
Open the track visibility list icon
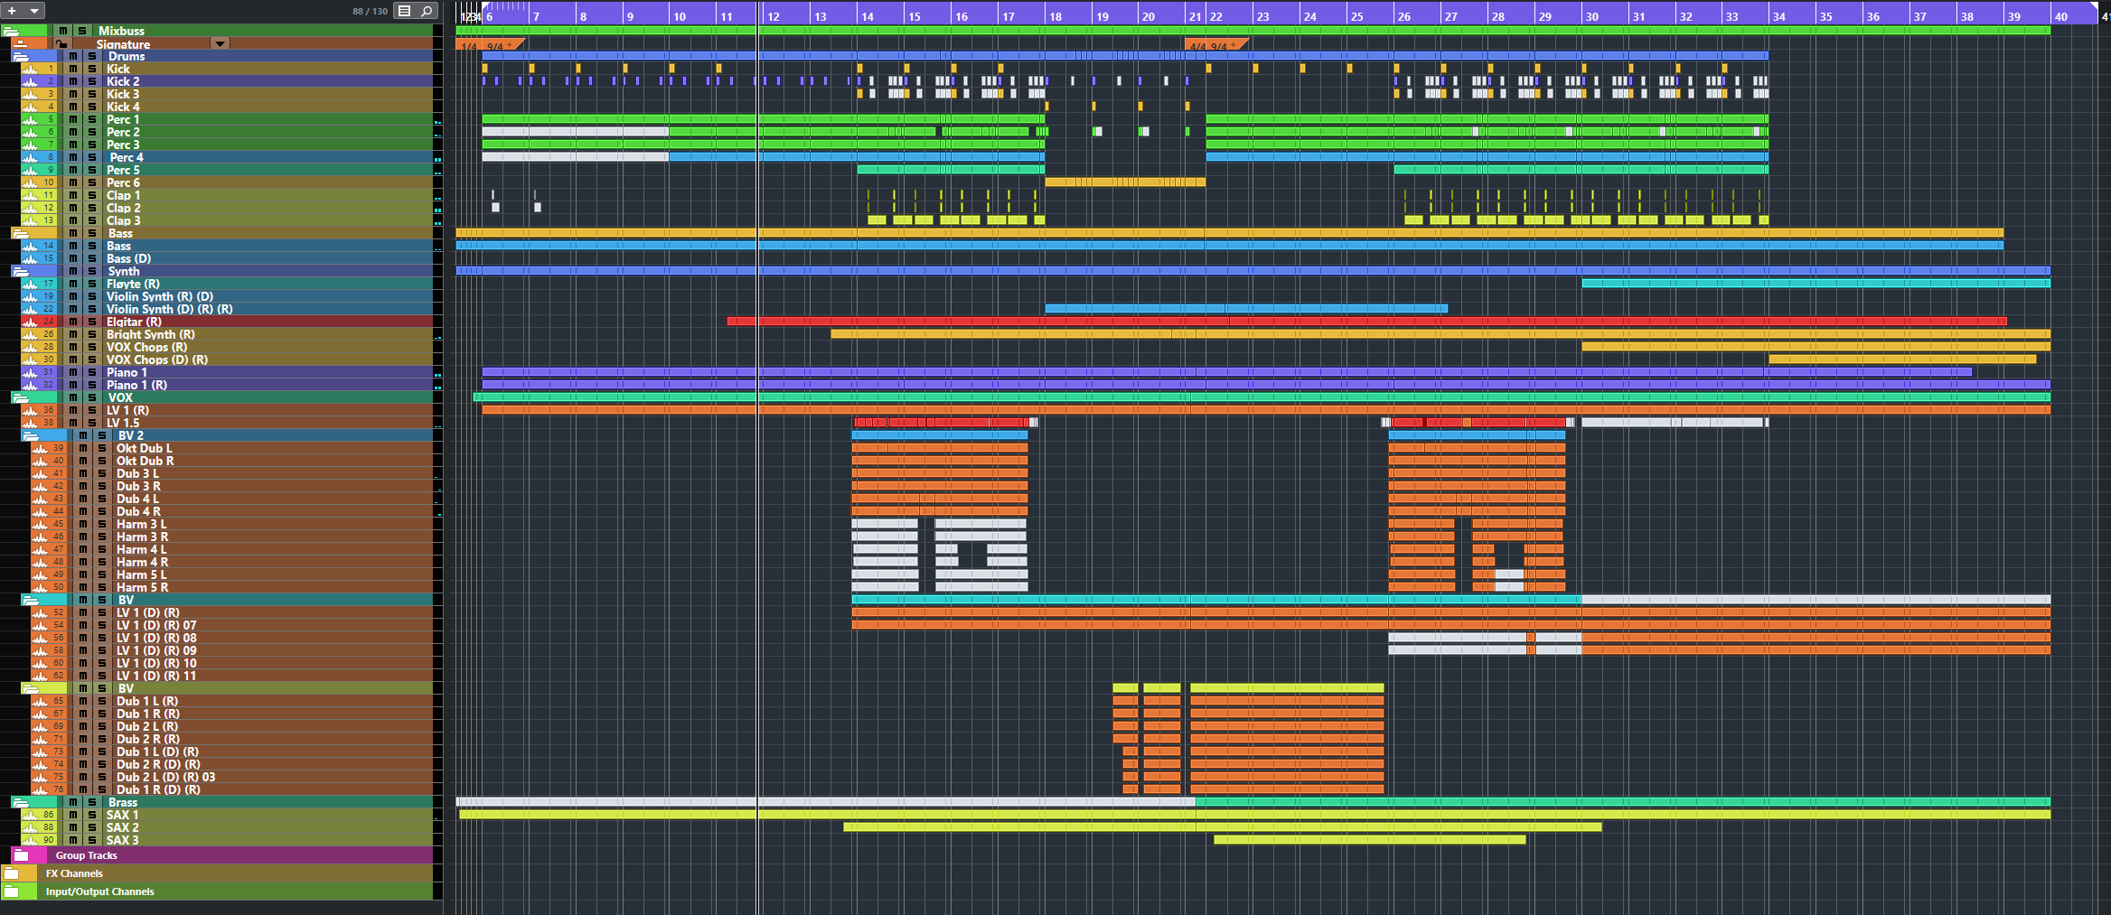coord(405,11)
